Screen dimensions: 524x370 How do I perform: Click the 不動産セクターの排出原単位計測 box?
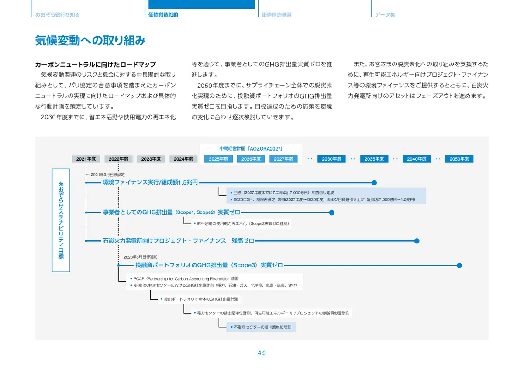click(x=261, y=327)
